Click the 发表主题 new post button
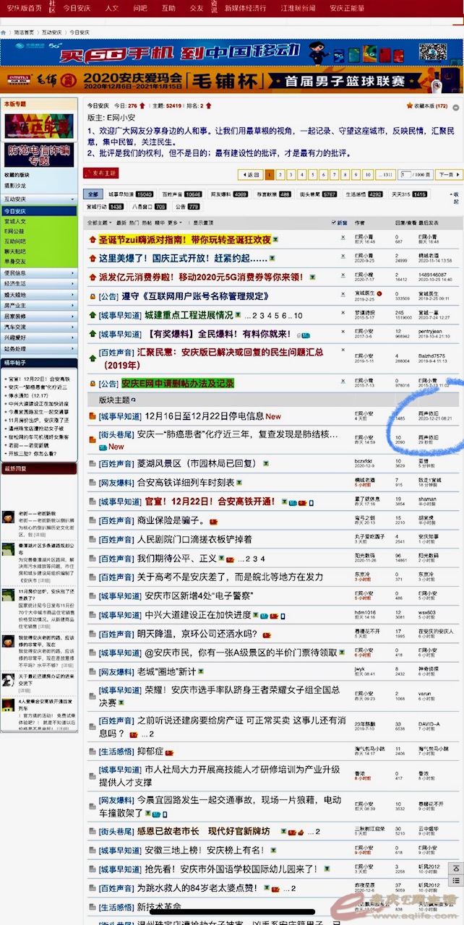Image resolution: width=464 pixels, height=925 pixels. click(100, 173)
